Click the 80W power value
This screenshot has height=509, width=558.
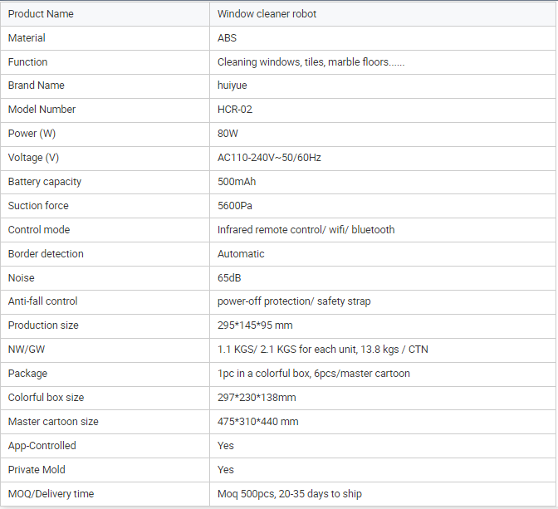pyautogui.click(x=229, y=134)
